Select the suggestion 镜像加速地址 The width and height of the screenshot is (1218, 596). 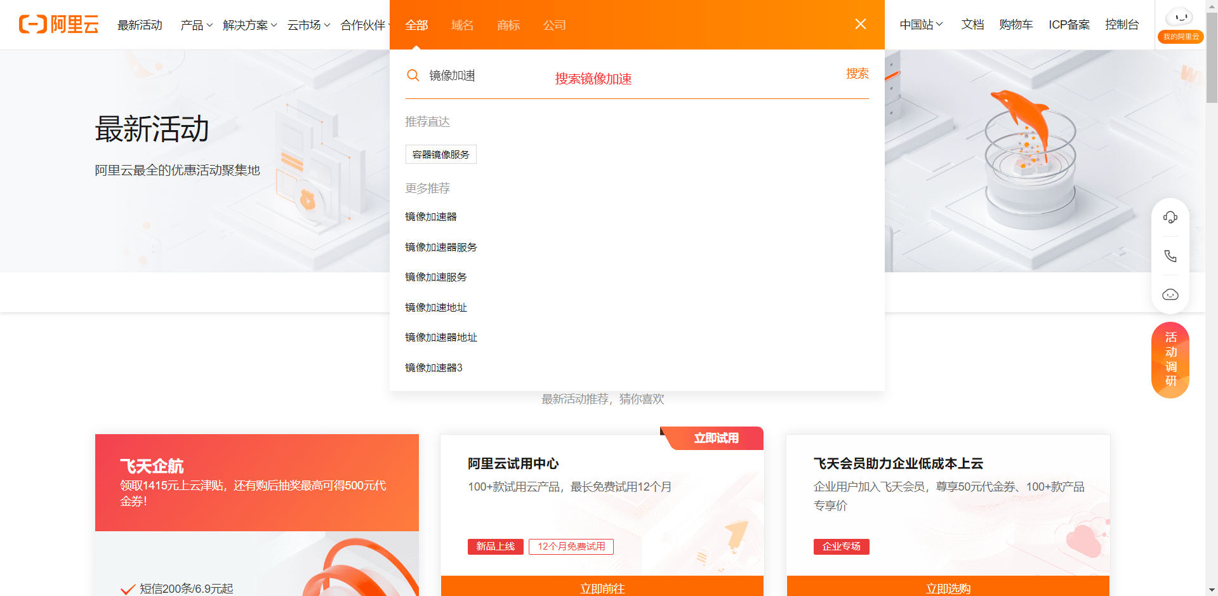436,307
